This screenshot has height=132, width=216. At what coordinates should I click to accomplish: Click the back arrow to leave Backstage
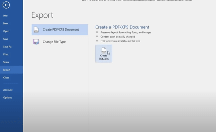coord(6,5)
